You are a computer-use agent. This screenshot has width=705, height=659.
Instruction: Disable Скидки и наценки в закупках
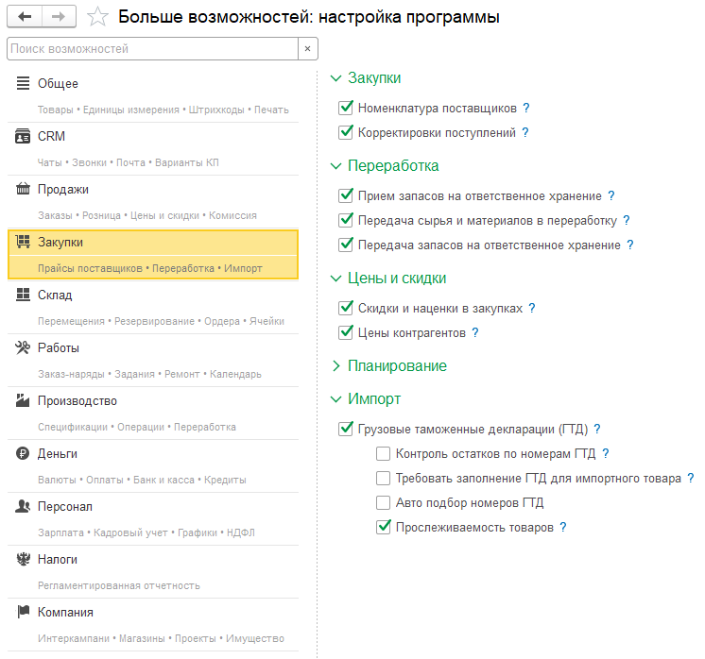pos(345,308)
